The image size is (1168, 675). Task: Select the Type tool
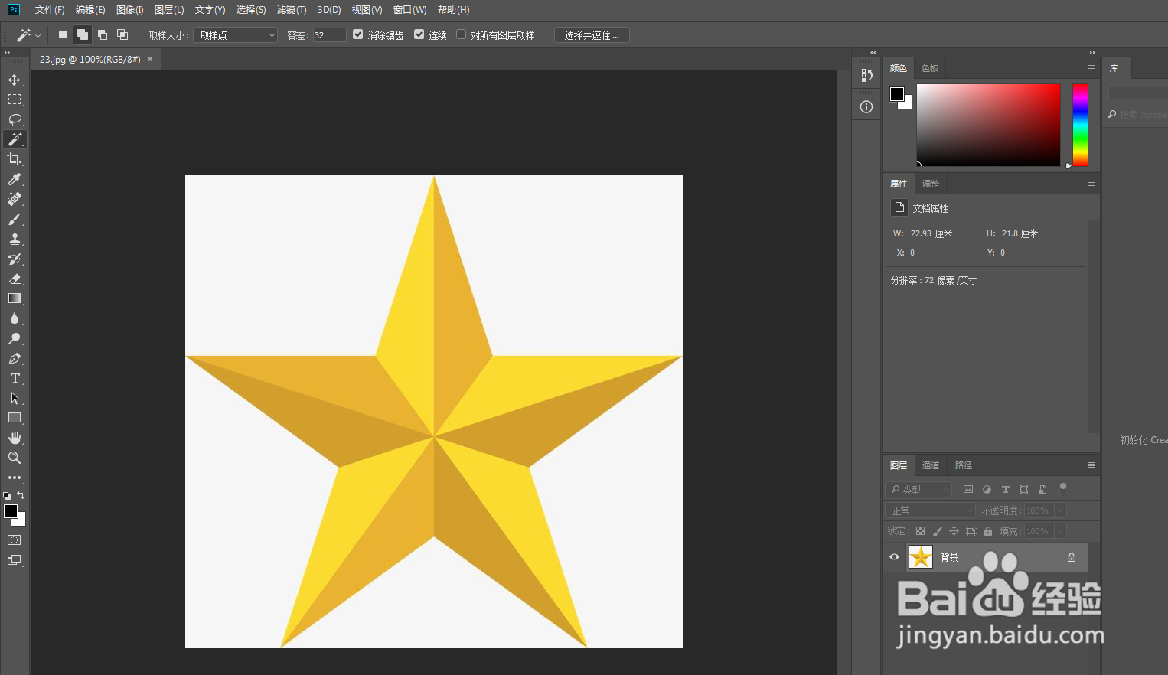click(x=15, y=378)
